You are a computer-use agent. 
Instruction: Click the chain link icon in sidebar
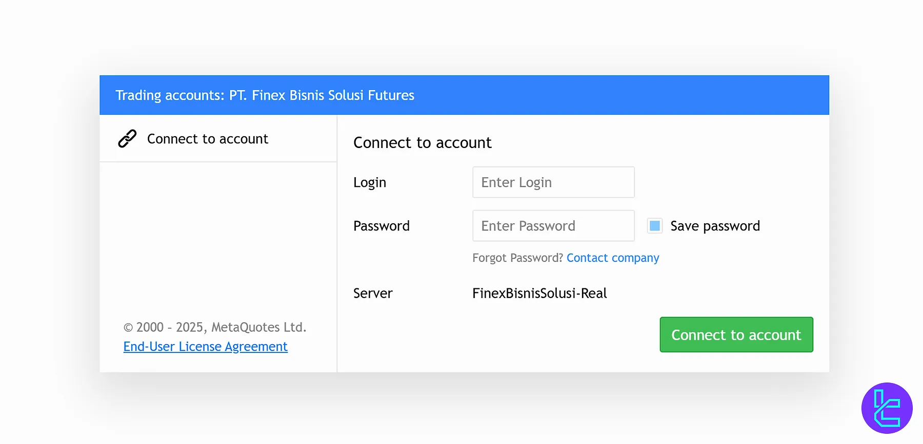point(127,138)
